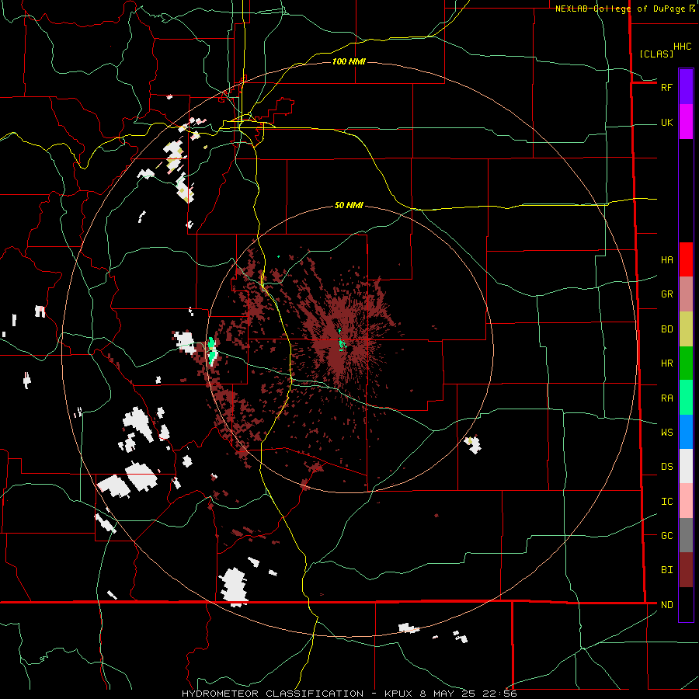Click the 8 MAY 25 date text
This screenshot has height=699, width=699.
click(x=448, y=694)
